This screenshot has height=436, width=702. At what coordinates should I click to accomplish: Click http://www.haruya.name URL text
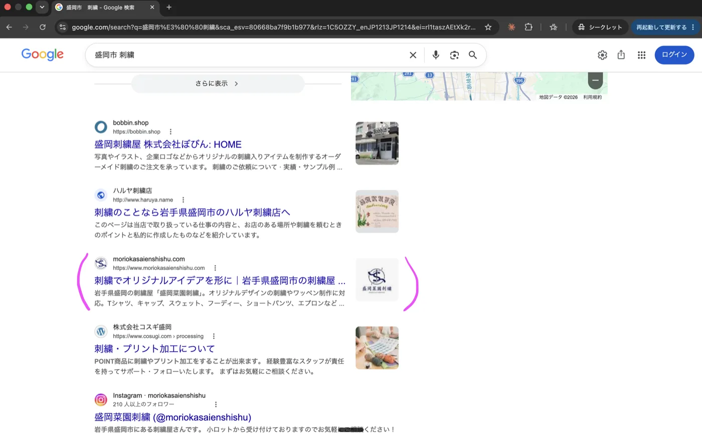[143, 200]
